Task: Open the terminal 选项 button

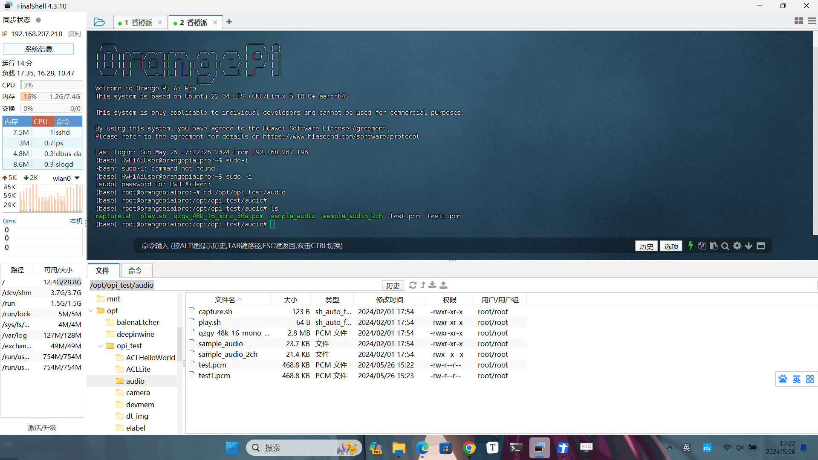Action: click(x=671, y=246)
